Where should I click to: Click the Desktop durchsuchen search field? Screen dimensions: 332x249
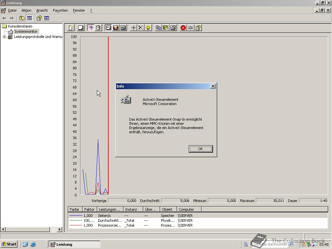point(270,244)
